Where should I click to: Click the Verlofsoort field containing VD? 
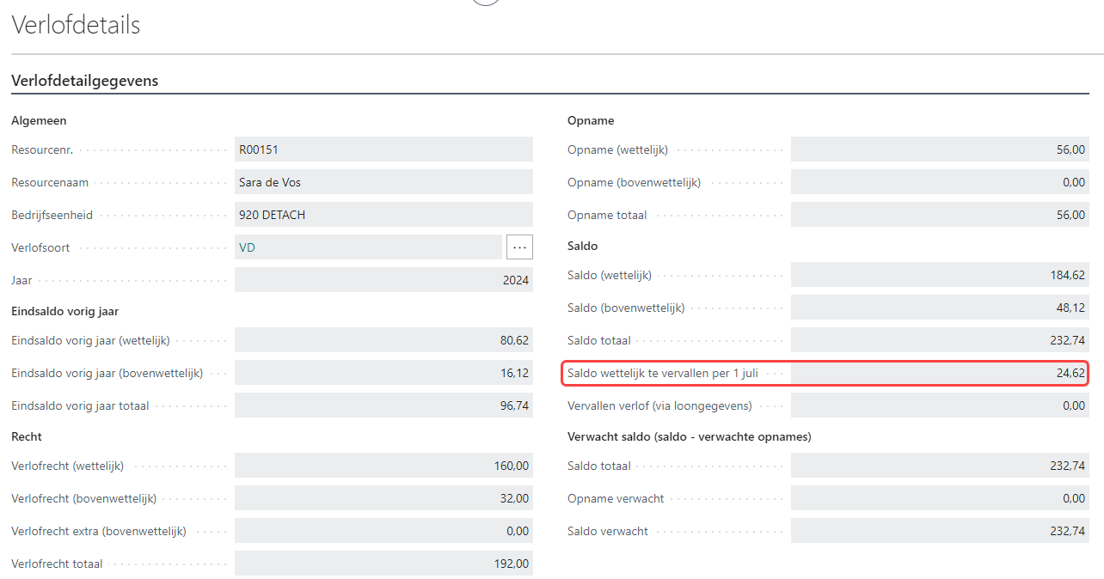[x=367, y=247]
